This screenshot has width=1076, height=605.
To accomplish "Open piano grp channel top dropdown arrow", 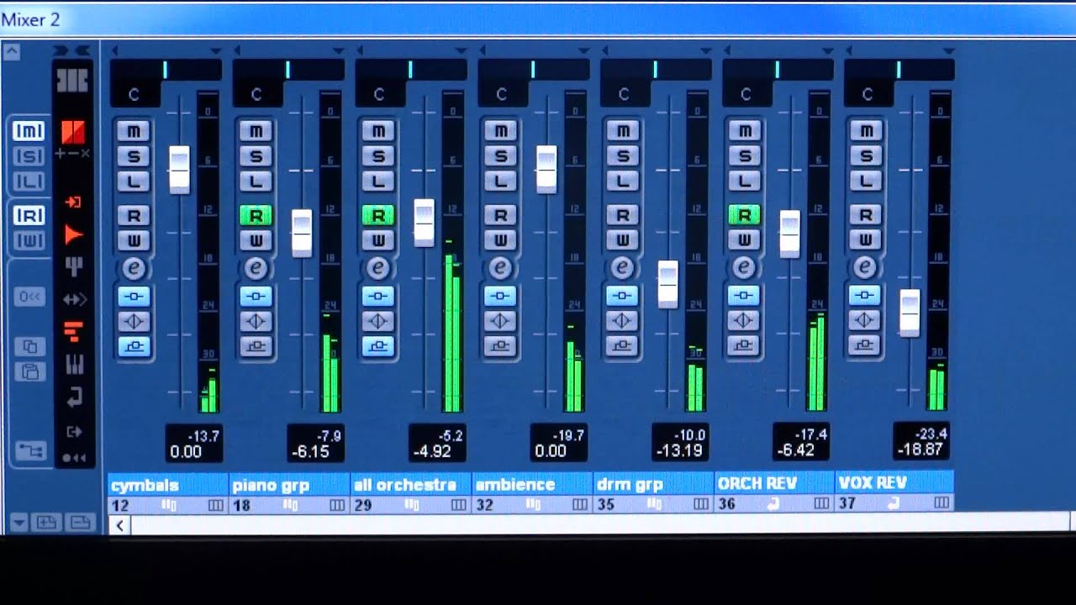I will 339,50.
